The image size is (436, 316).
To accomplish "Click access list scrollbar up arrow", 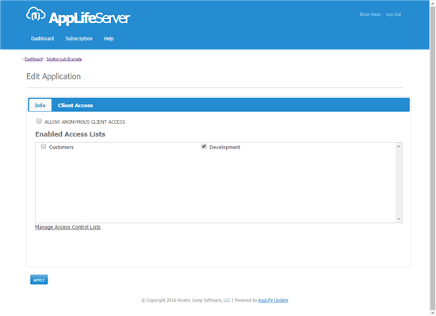I will point(399,146).
